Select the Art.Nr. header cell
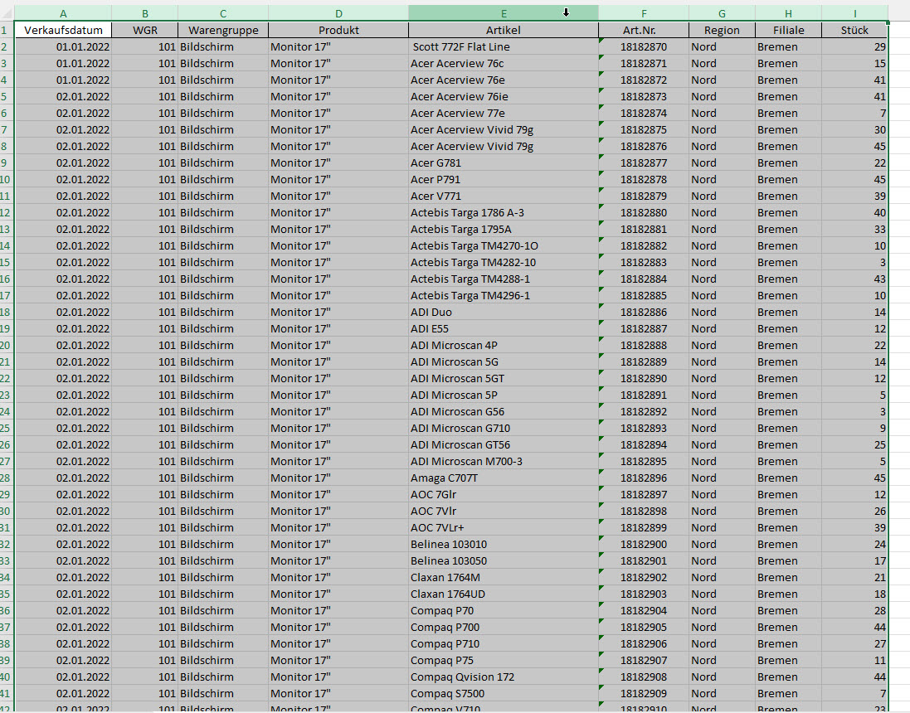Screen dimensions: 910x713 tap(643, 30)
